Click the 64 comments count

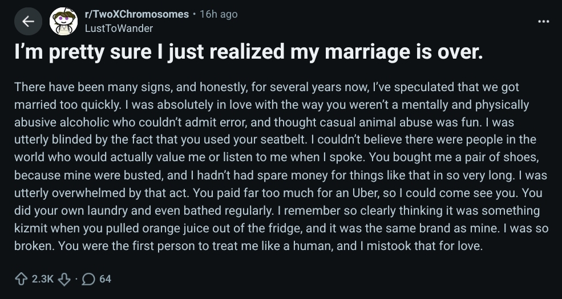(x=105, y=279)
